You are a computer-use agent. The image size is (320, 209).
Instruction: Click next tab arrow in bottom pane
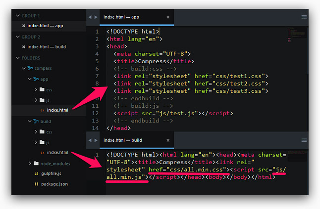click(96, 140)
